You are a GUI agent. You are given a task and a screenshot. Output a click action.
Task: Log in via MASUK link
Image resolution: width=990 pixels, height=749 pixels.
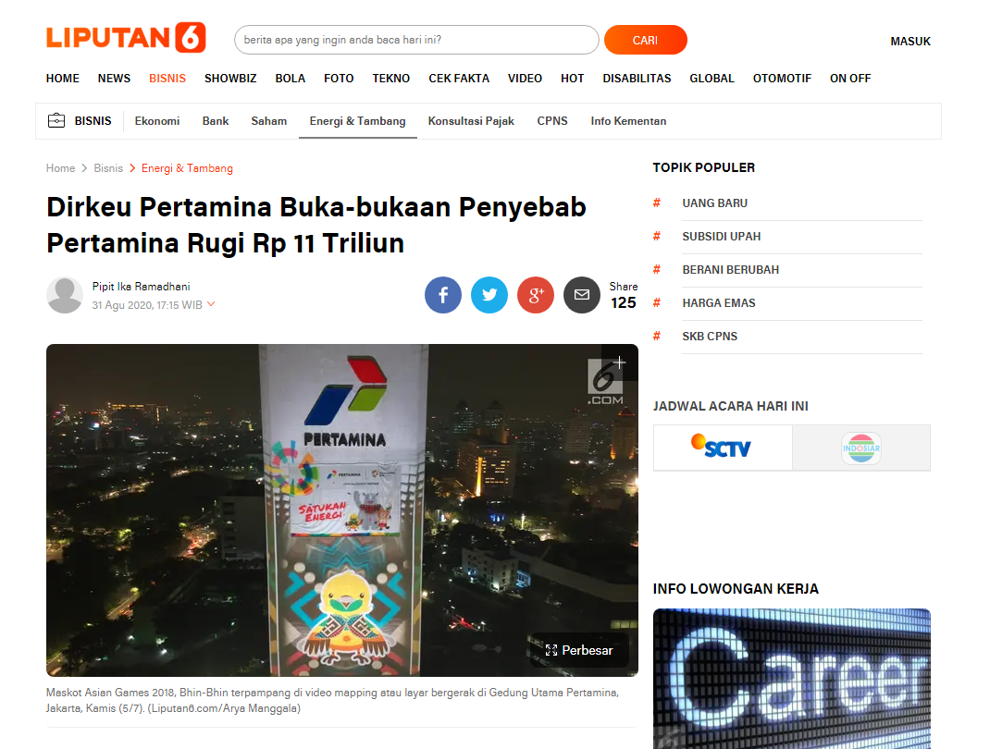tap(910, 41)
